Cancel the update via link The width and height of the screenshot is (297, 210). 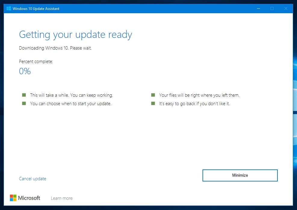click(32, 179)
